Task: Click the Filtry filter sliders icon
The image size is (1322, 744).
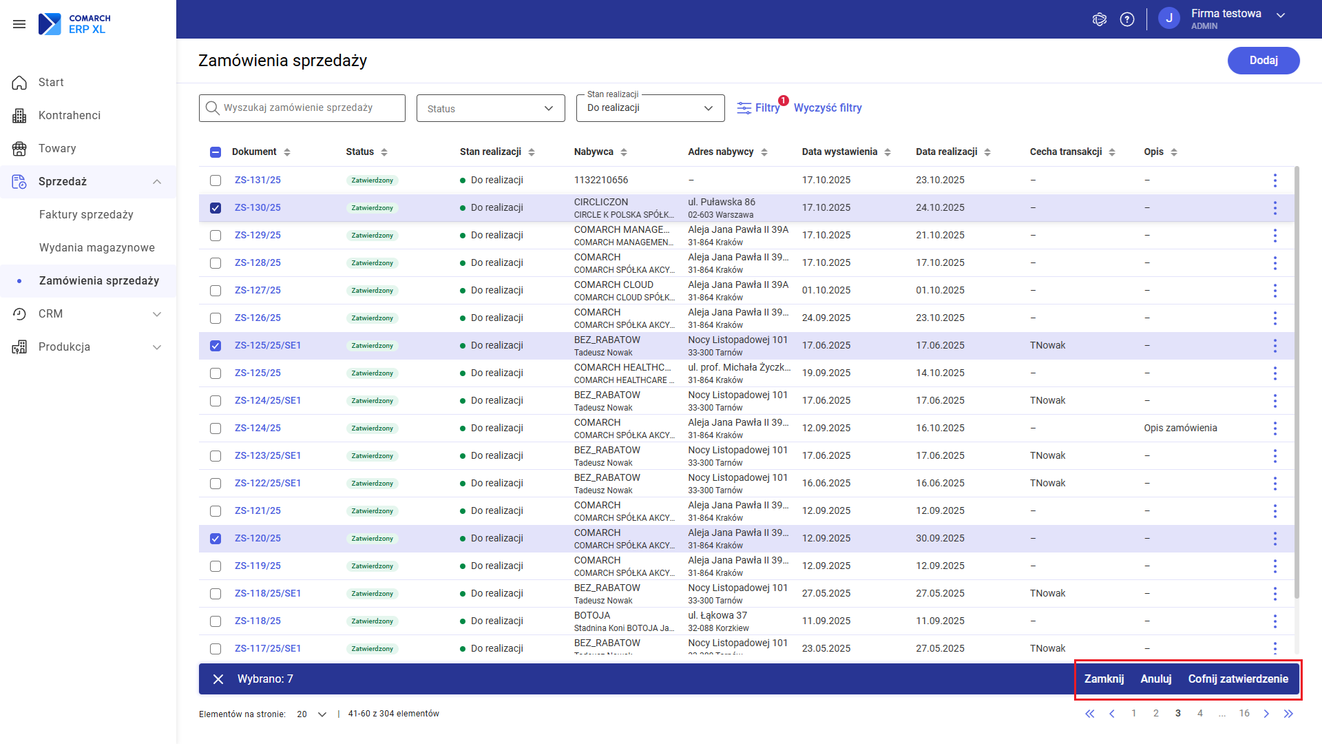Action: tap(744, 108)
